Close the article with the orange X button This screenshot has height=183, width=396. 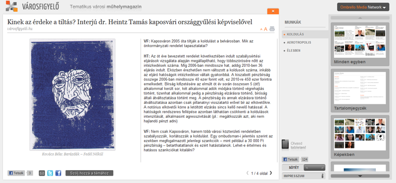pos(273,11)
